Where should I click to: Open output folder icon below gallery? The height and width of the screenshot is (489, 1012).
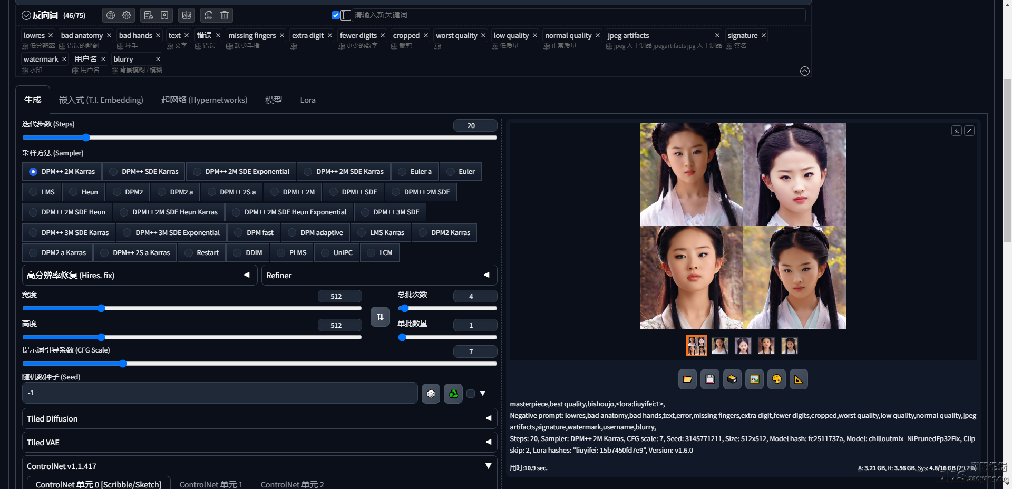(x=687, y=379)
